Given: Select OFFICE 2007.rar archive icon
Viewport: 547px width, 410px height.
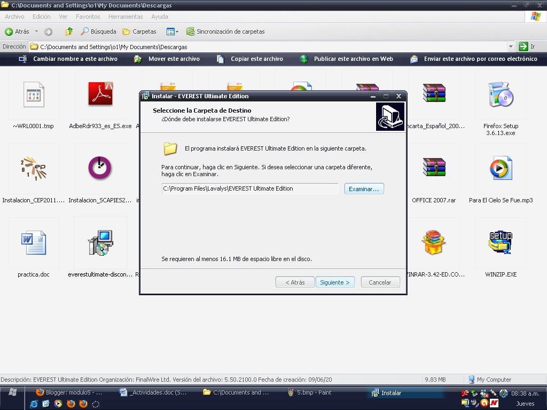Looking at the screenshot, I should pos(434,167).
